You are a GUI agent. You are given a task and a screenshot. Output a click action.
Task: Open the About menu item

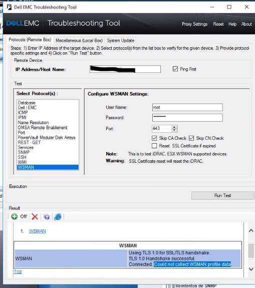(x=246, y=24)
